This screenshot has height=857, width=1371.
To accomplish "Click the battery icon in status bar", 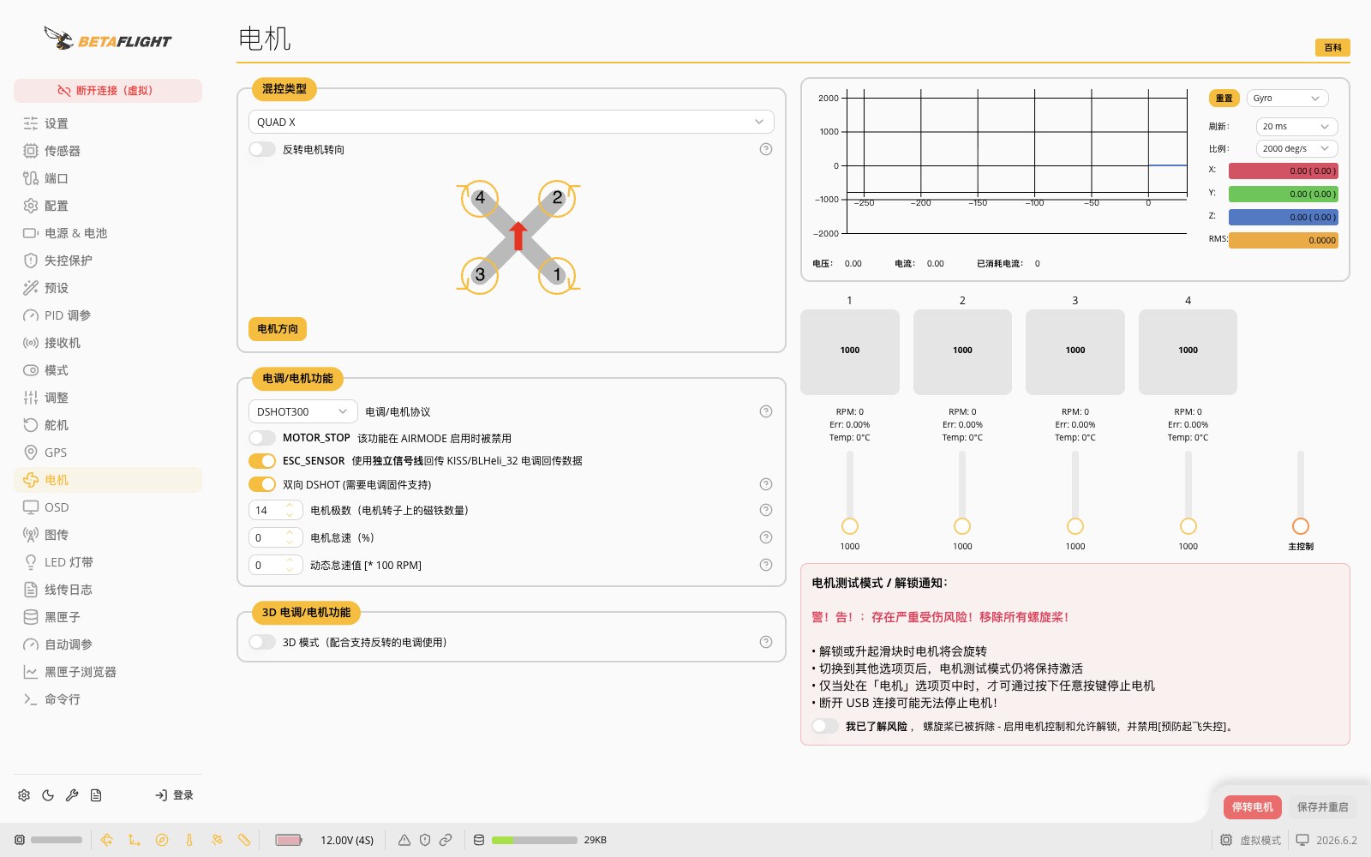I will [289, 840].
